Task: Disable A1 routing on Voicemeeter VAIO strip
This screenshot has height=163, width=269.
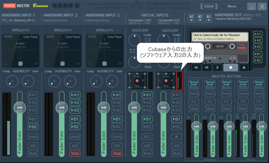Action: pyautogui.click(x=147, y=95)
